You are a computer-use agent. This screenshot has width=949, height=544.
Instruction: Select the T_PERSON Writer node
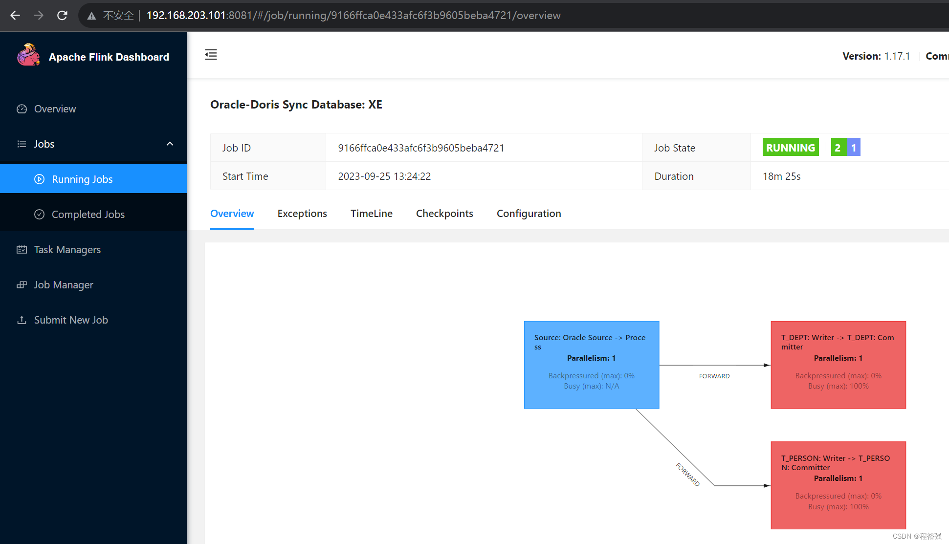coord(838,485)
